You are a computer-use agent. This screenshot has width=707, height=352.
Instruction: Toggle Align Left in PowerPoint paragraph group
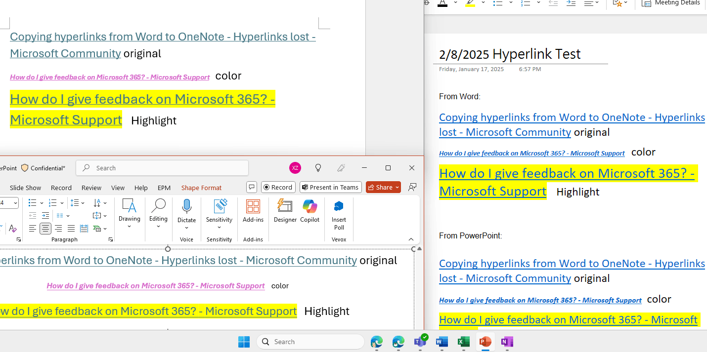click(x=33, y=229)
